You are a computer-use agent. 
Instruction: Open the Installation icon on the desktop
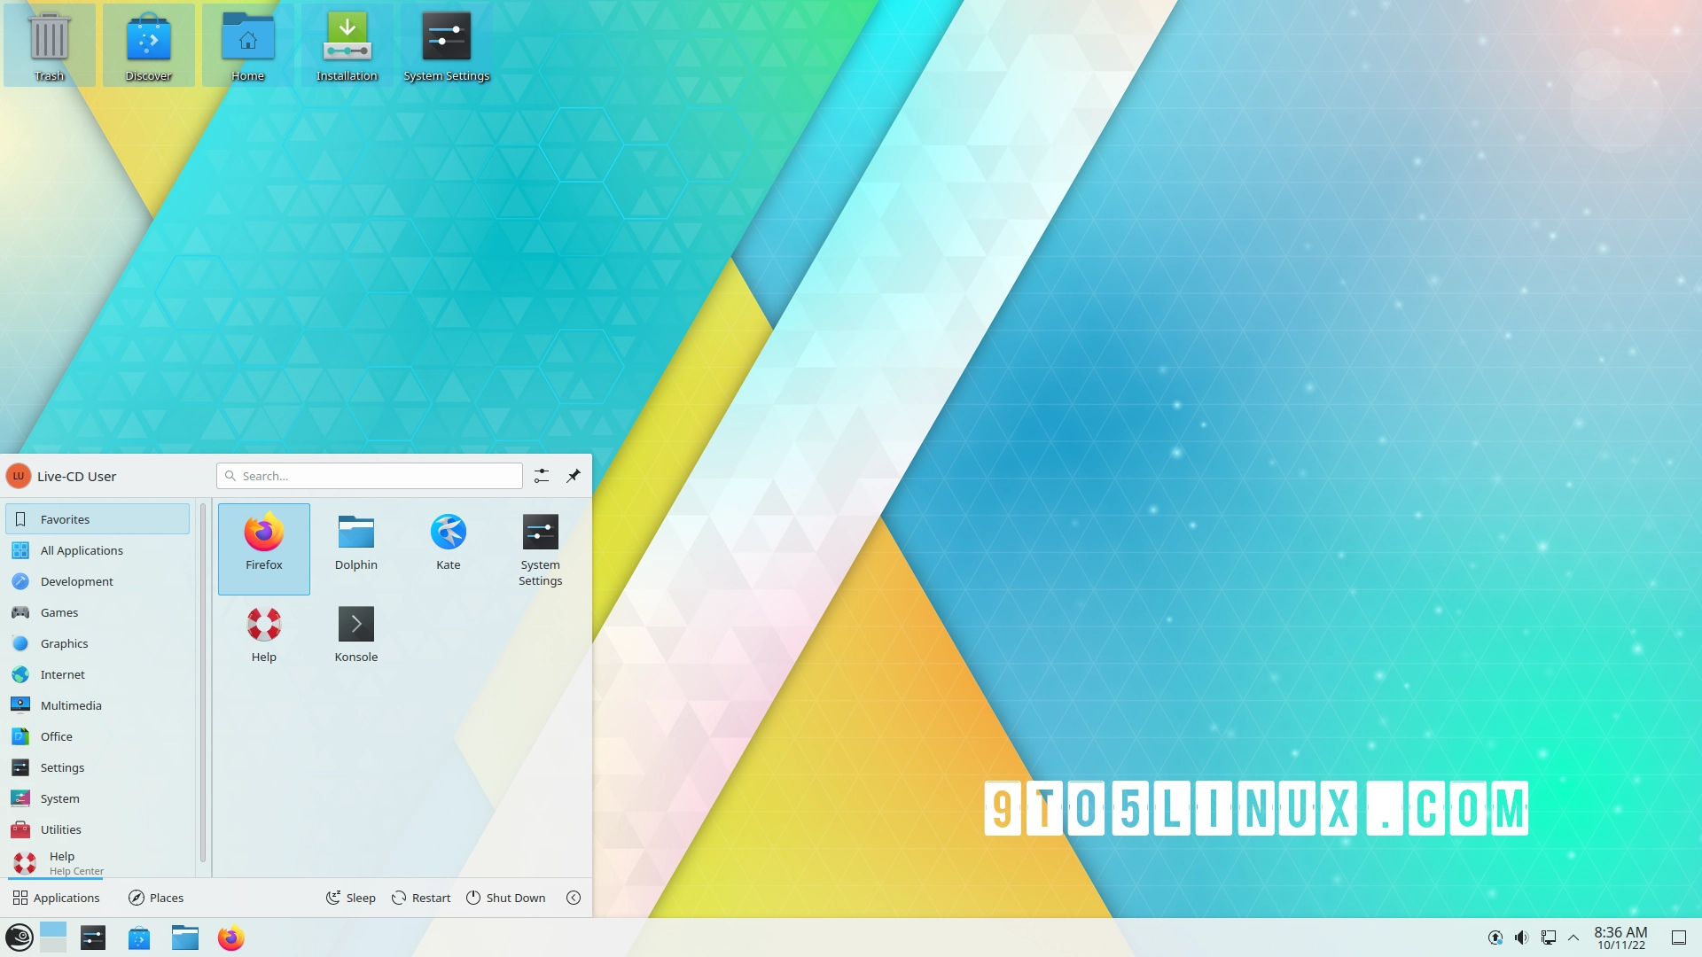(347, 40)
